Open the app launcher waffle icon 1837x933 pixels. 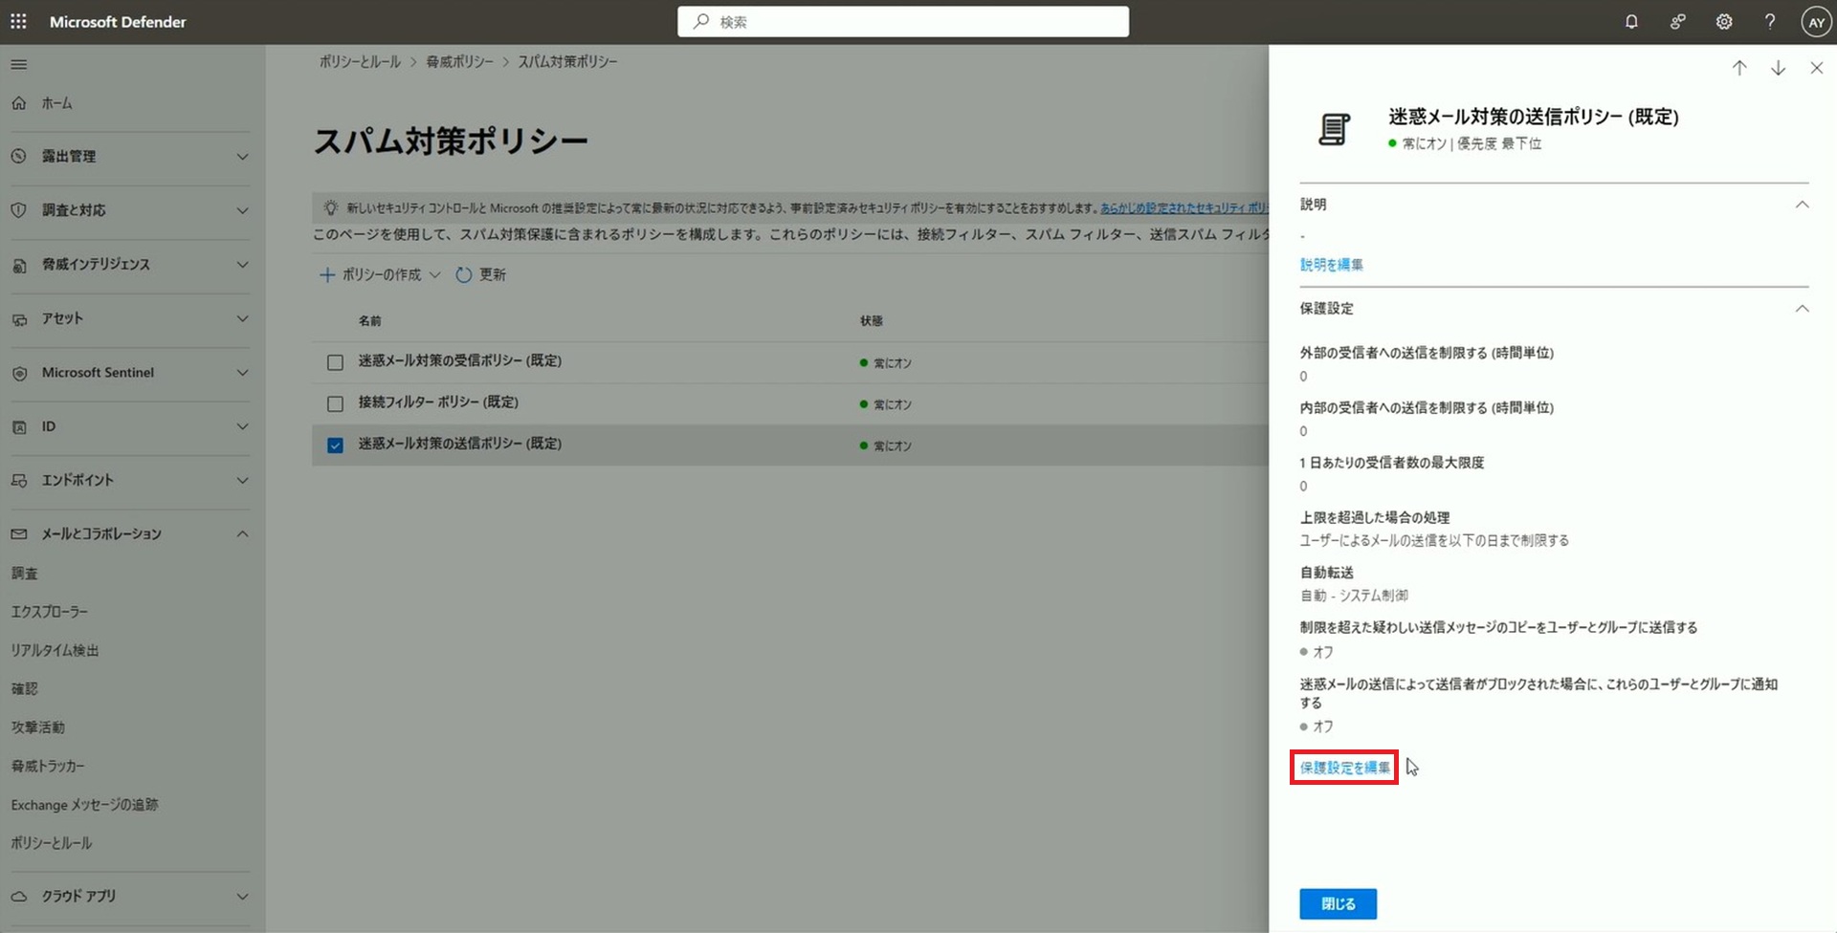18,21
